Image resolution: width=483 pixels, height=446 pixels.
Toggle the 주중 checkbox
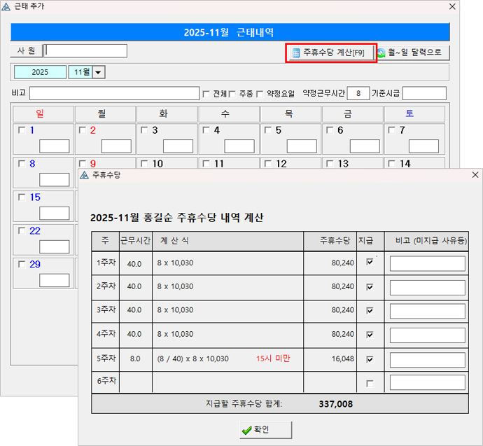[232, 94]
